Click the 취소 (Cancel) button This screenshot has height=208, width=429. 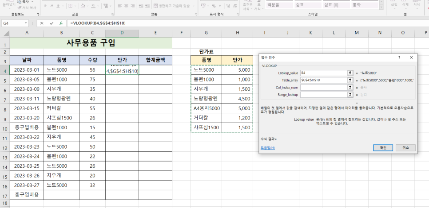pos(405,148)
